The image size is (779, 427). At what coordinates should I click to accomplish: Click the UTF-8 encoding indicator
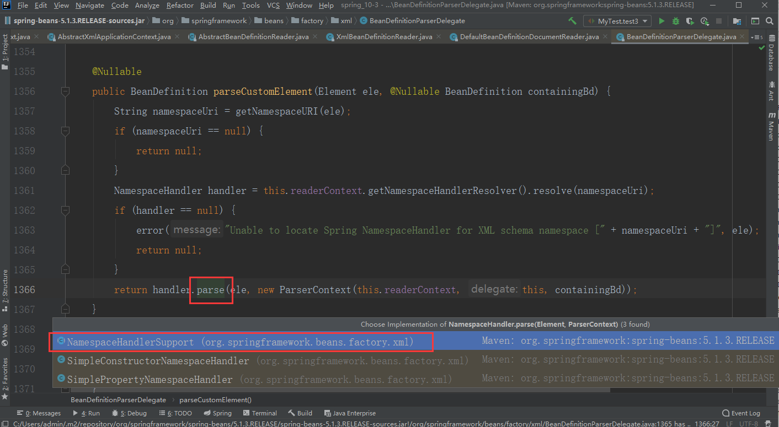[749, 424]
